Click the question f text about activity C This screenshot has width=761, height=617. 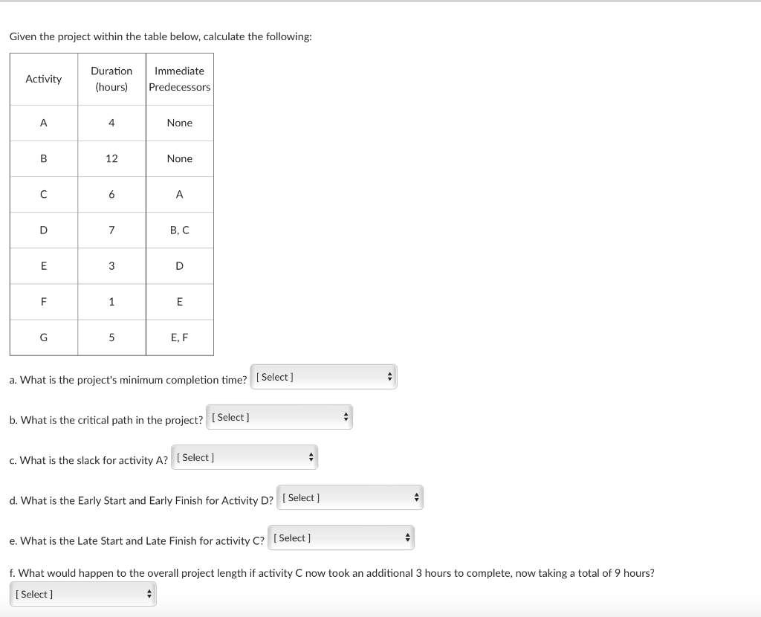(x=329, y=573)
